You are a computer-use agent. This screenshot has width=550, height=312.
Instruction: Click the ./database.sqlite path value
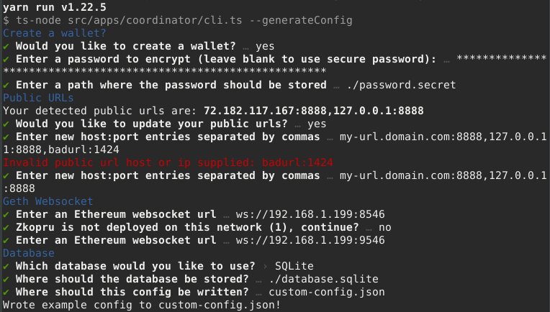[324, 279]
